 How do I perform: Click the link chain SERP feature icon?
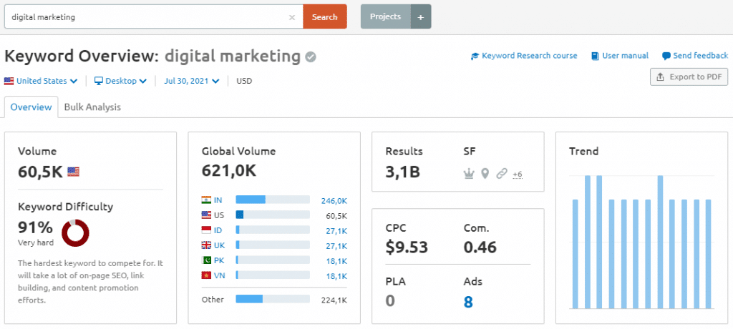tap(502, 174)
